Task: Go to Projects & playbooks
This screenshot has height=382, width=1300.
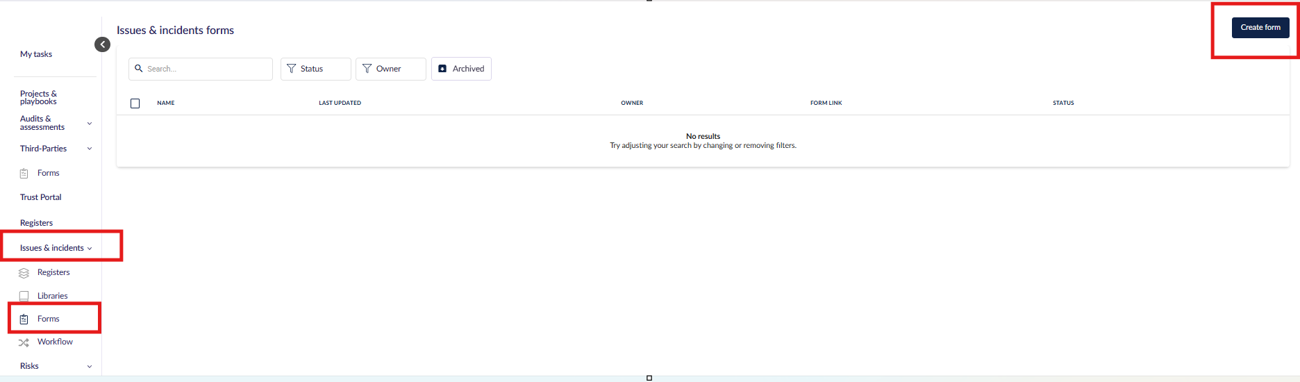Action: click(38, 97)
